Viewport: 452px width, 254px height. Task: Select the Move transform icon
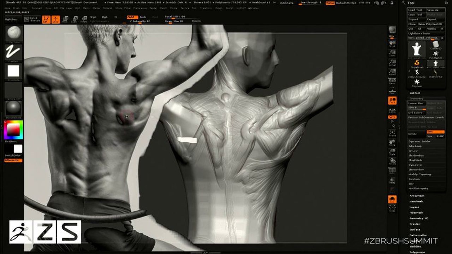click(x=65, y=19)
